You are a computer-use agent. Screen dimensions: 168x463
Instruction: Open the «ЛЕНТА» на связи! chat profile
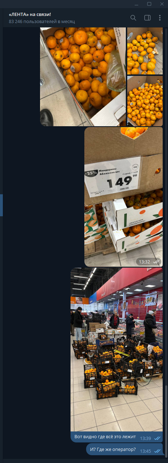click(30, 15)
